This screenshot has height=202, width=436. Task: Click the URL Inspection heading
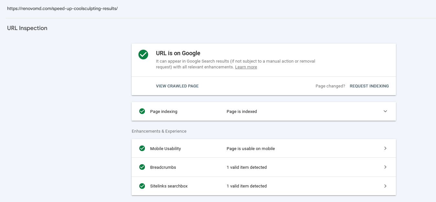(x=27, y=28)
